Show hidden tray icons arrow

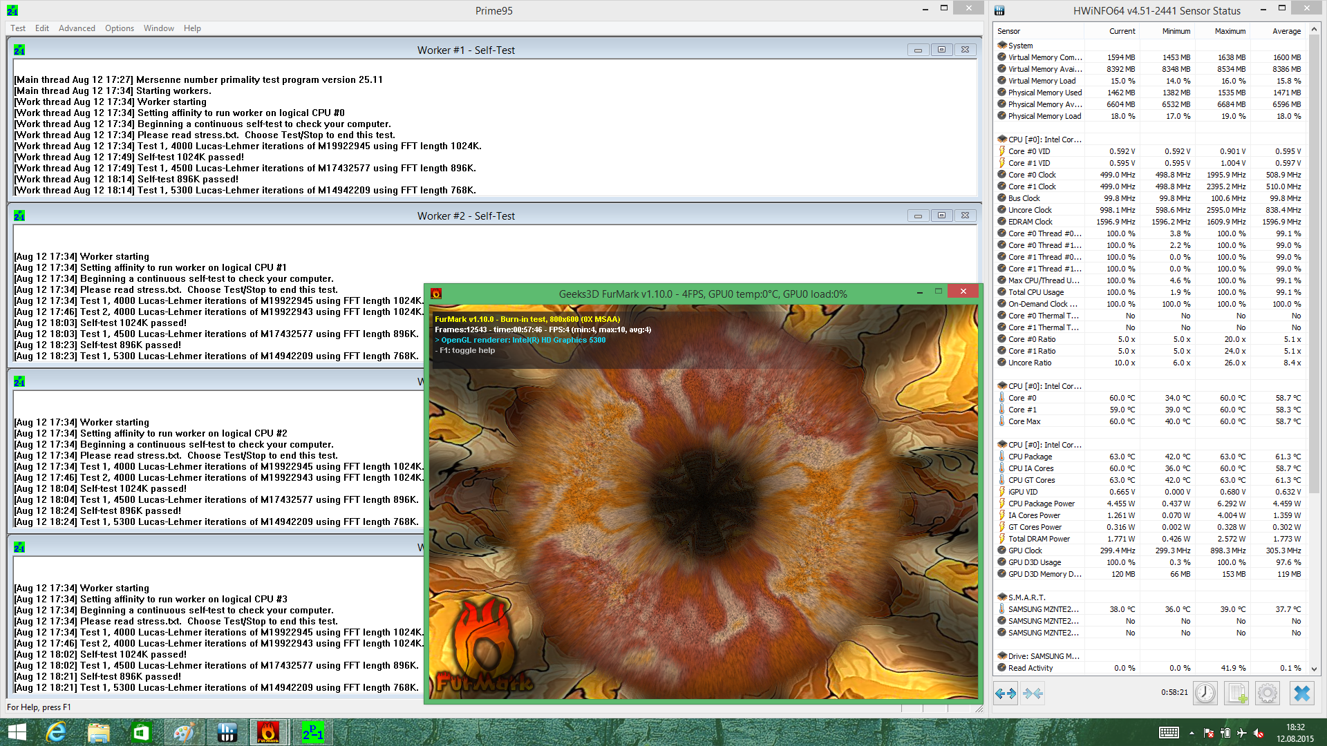point(1192,733)
